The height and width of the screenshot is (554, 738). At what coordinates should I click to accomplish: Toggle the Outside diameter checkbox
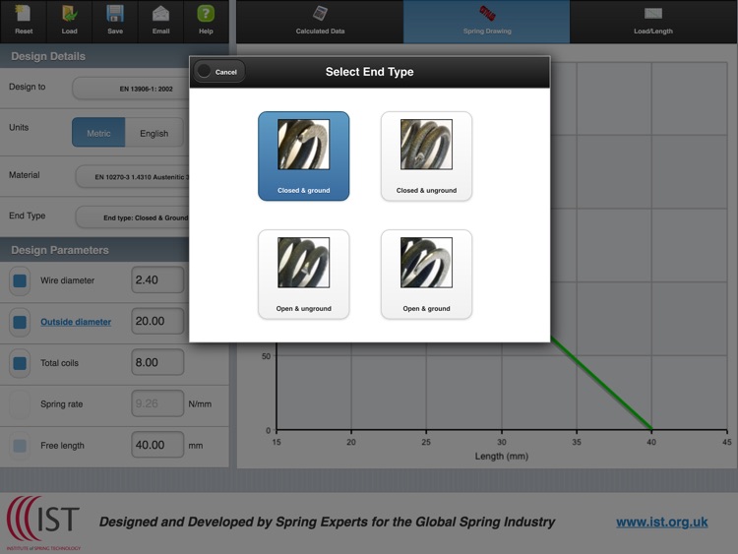(x=20, y=322)
